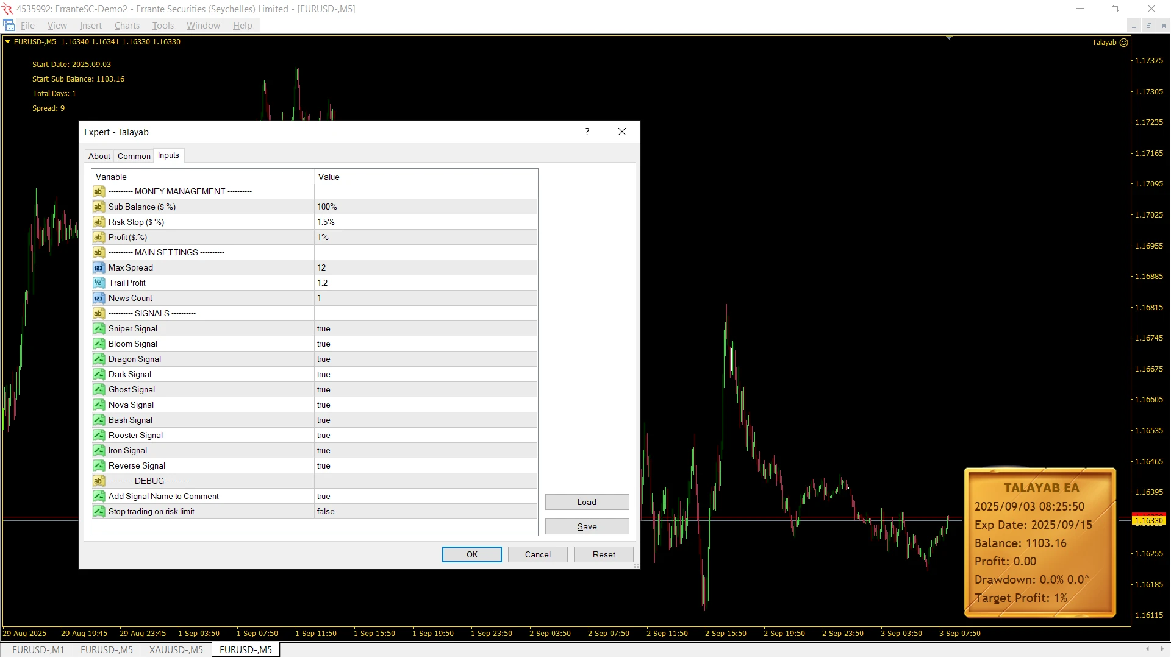Click the Reverse Signal boolean icon
Image resolution: width=1171 pixels, height=658 pixels.
coord(98,465)
